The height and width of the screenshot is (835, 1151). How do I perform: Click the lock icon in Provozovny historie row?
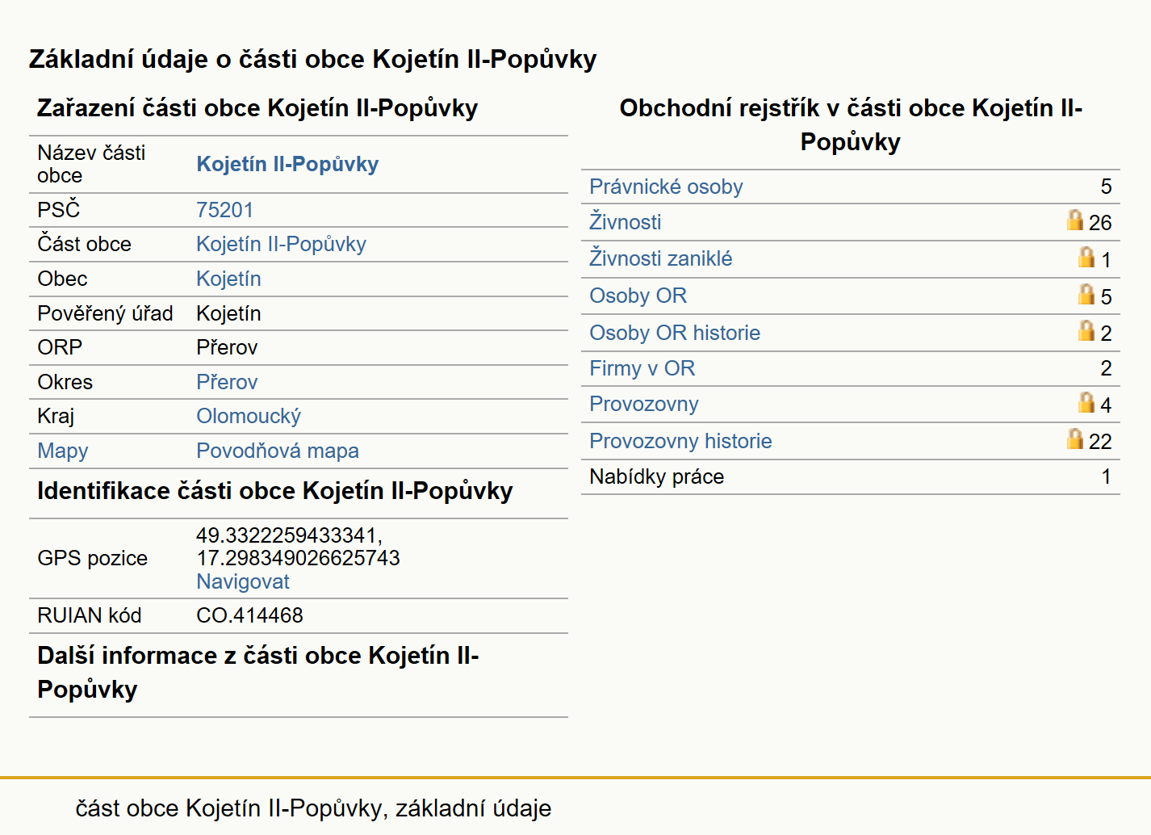pos(1074,438)
